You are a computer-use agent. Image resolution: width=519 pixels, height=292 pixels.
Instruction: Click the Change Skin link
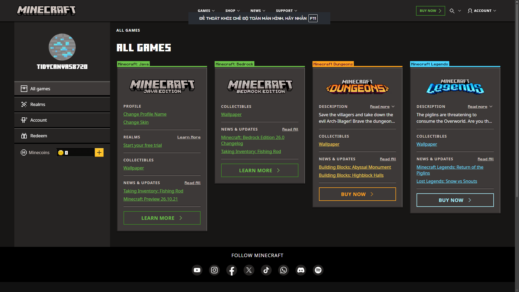click(136, 122)
